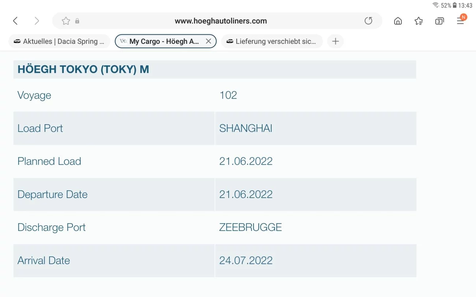The image size is (476, 297).
Task: Tap the www.hoeghautoliners.com address field
Action: click(x=220, y=21)
